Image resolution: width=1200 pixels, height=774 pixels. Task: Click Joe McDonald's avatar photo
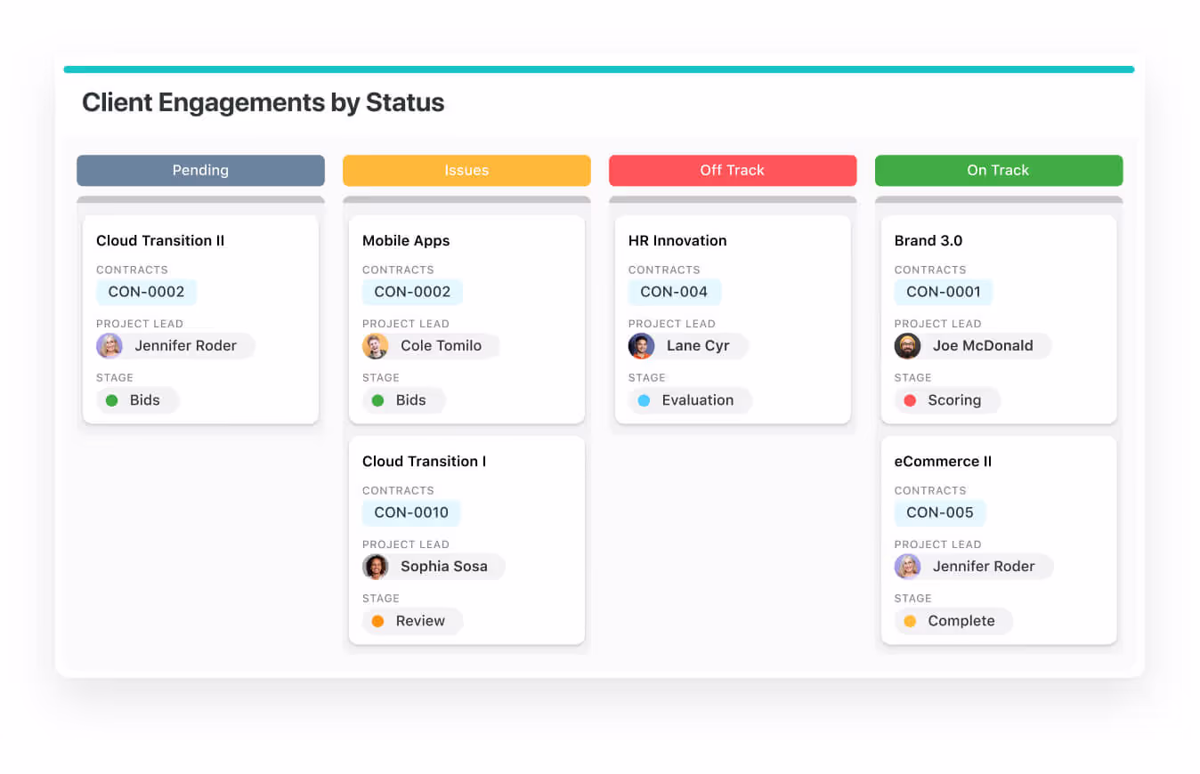907,346
